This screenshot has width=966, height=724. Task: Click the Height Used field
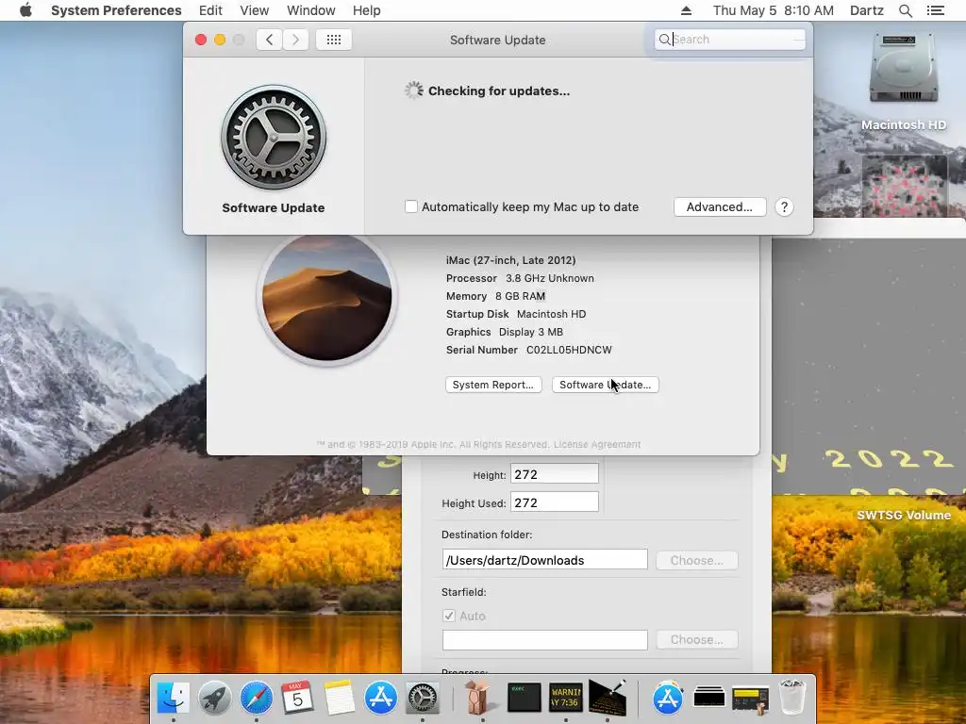tap(555, 502)
